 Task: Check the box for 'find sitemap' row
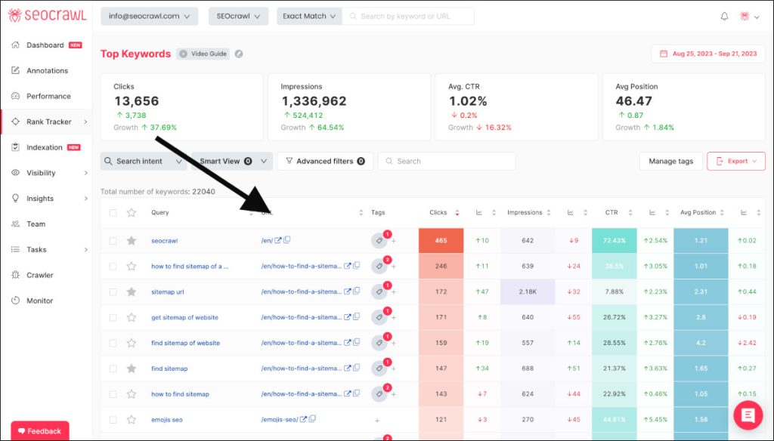[113, 369]
